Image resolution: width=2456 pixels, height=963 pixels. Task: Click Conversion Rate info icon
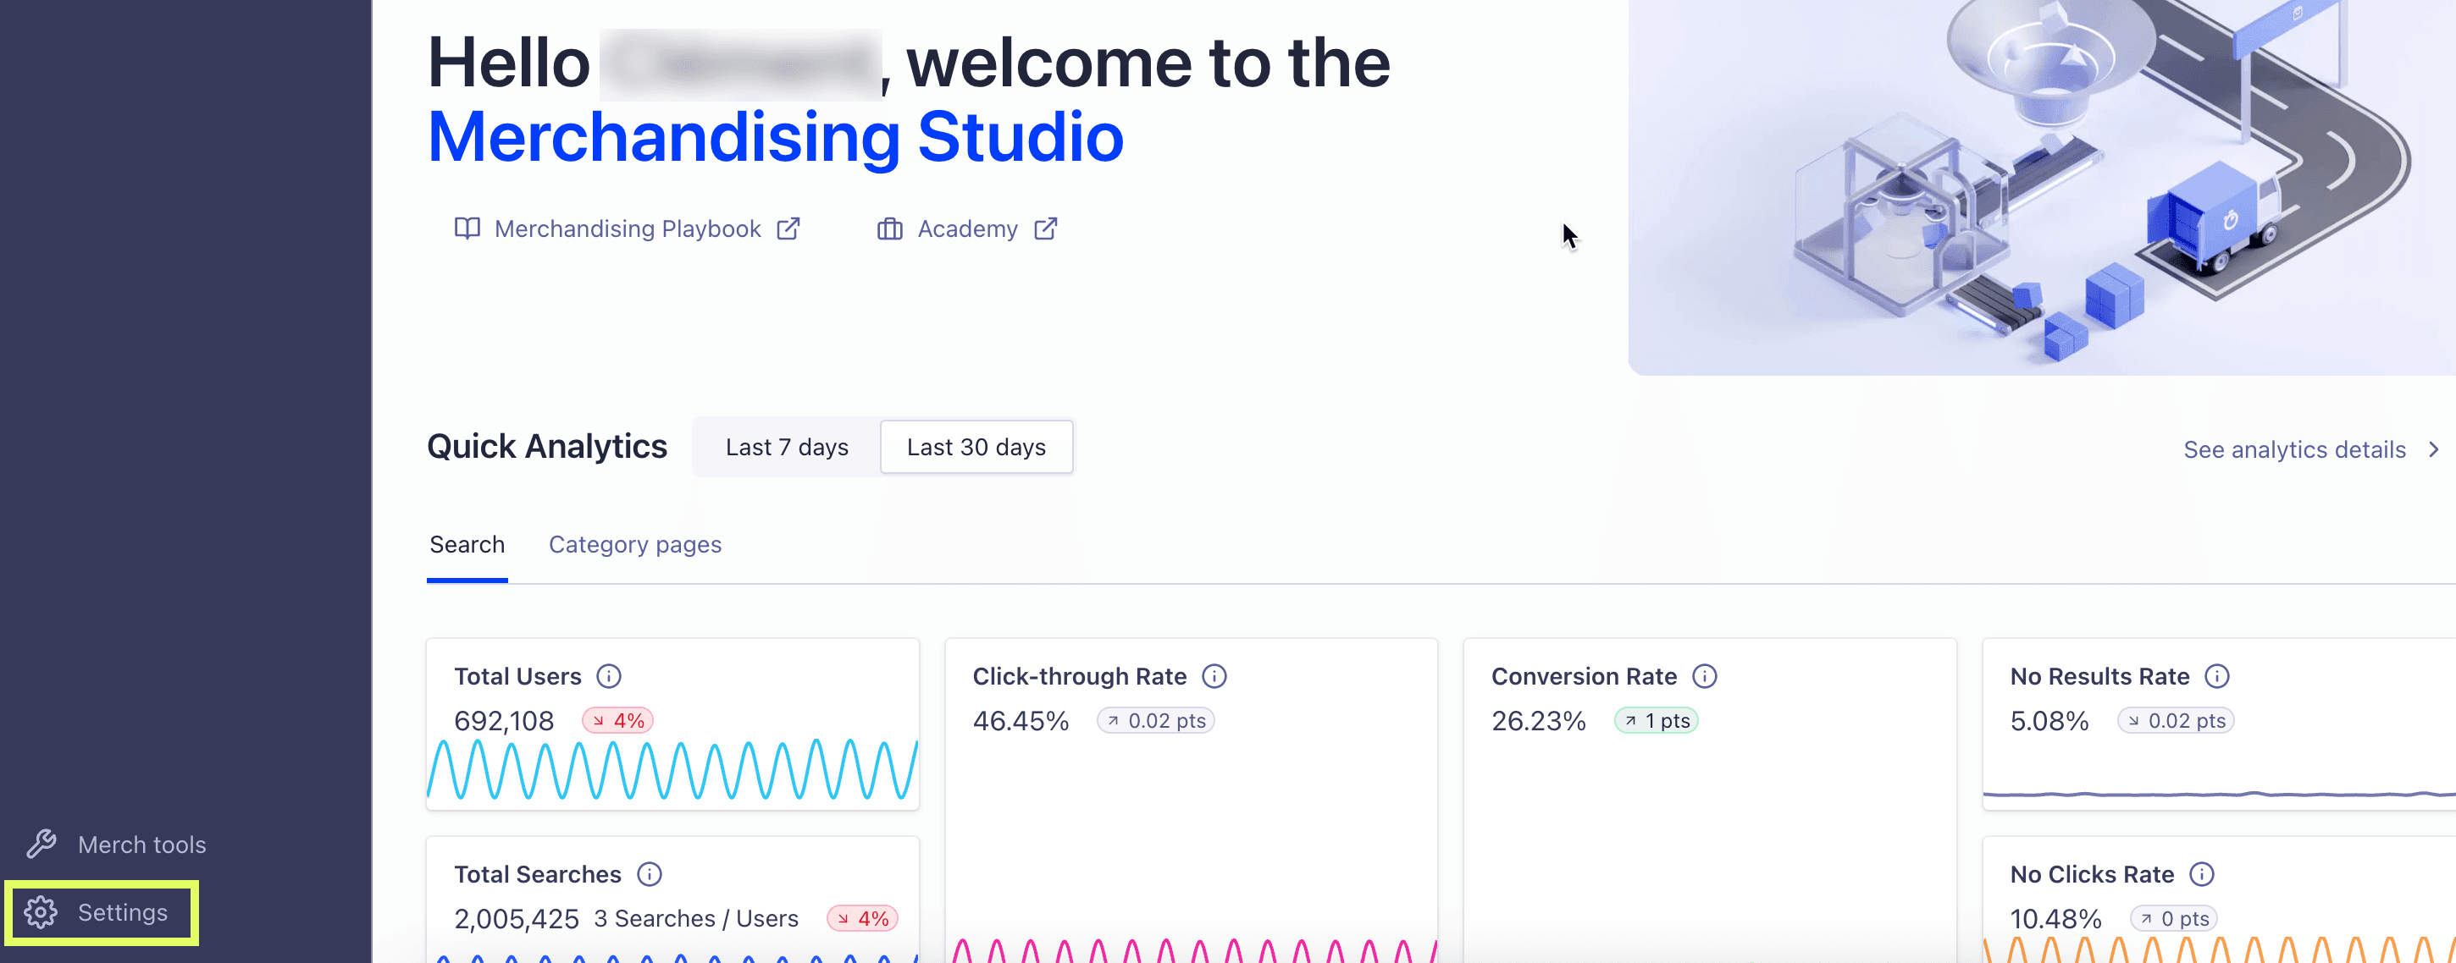[x=1704, y=676]
